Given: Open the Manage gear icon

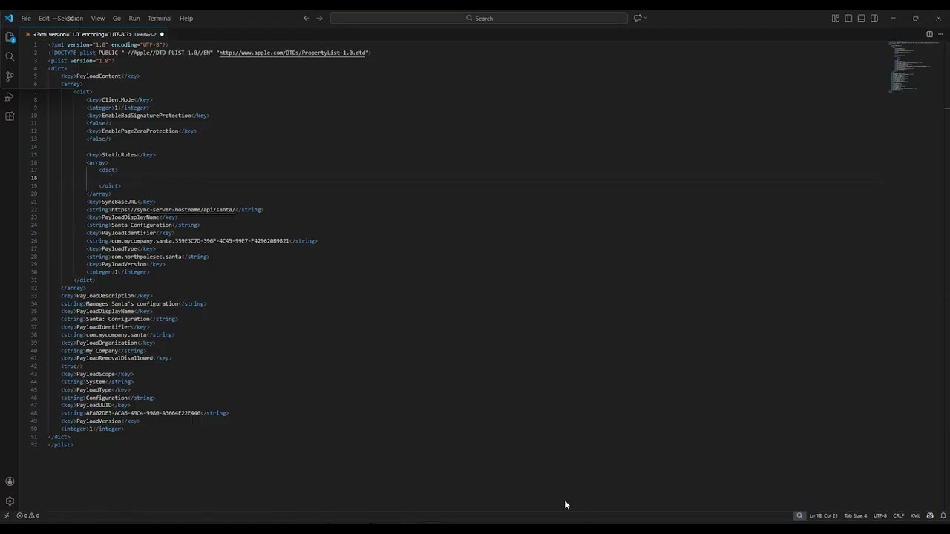Looking at the screenshot, I should [x=10, y=501].
